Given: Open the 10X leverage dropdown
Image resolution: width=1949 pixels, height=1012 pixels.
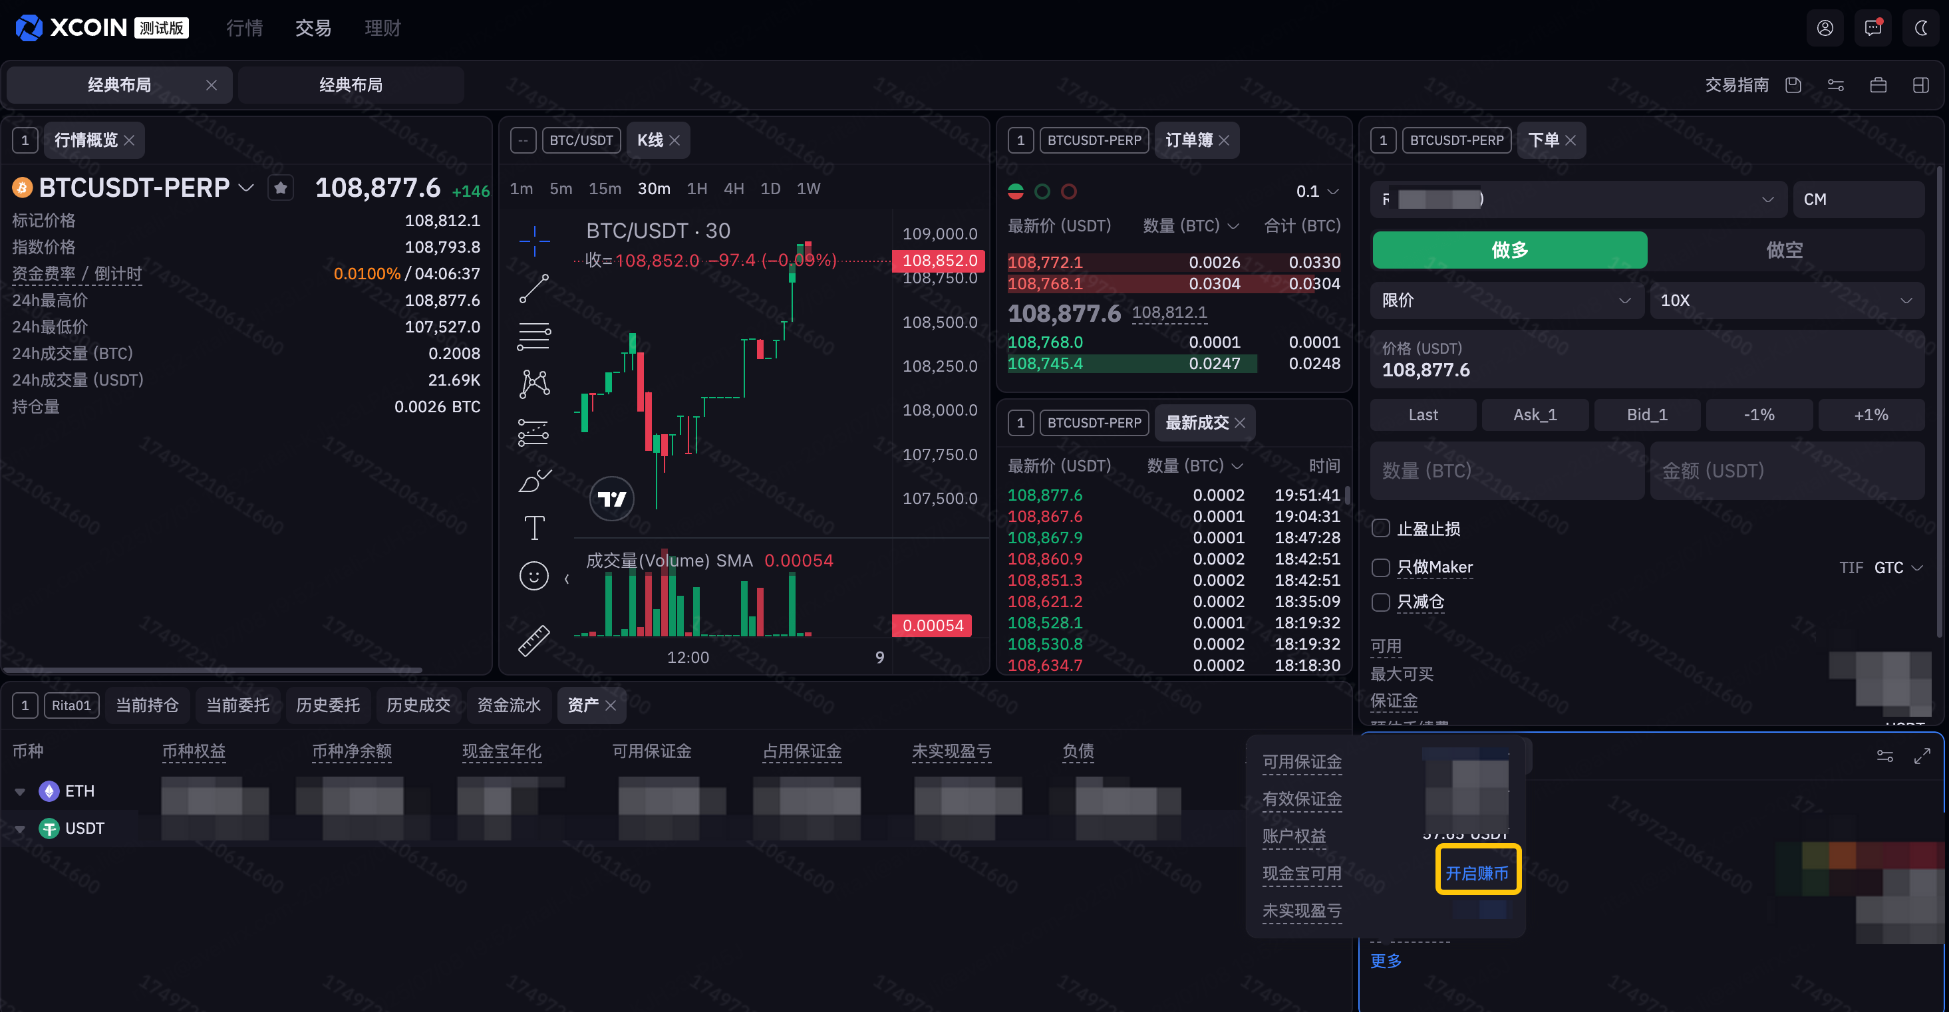Looking at the screenshot, I should 1785,301.
